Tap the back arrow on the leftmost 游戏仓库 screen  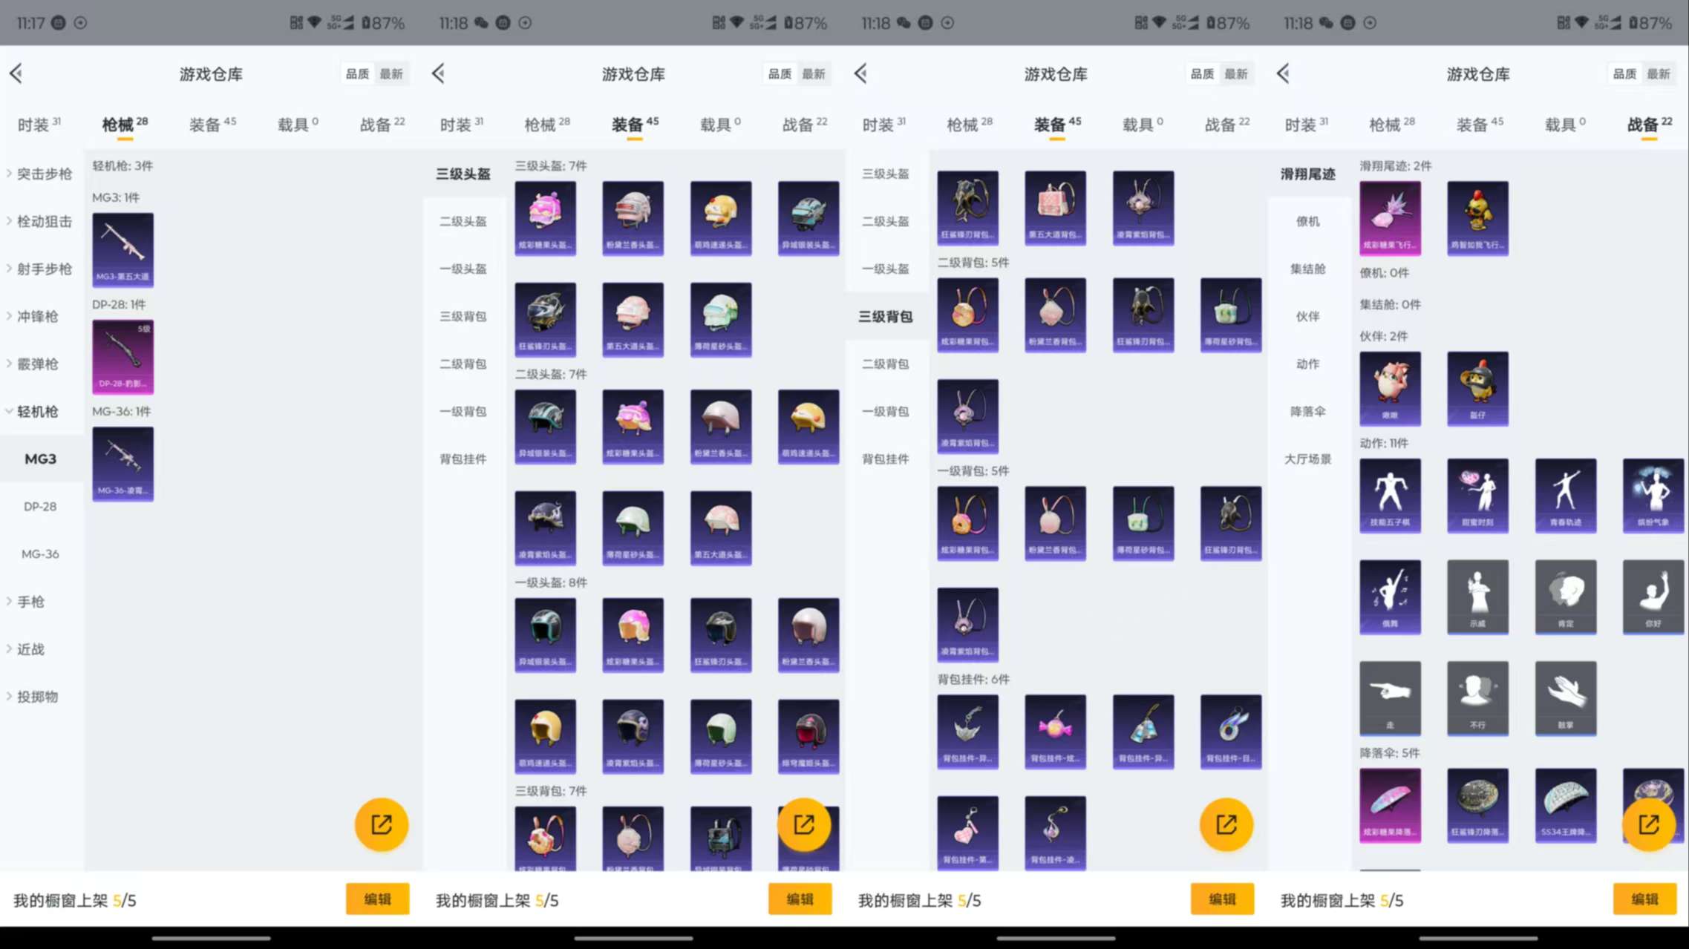pos(15,73)
